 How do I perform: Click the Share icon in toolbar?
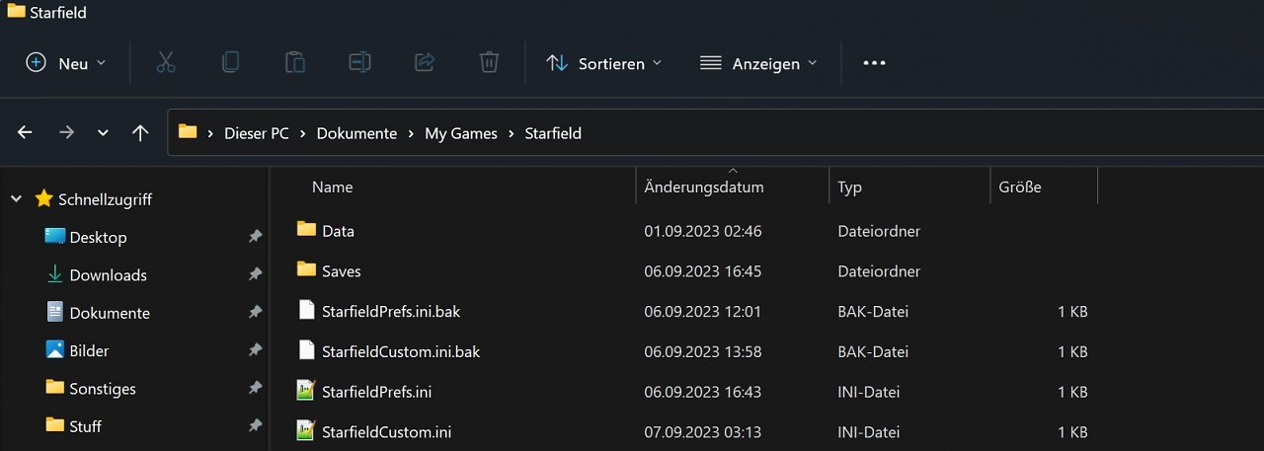(x=425, y=63)
